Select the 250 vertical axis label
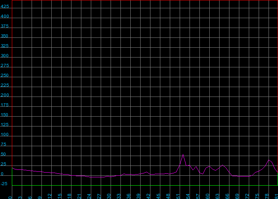The height and width of the screenshot is (199, 278). click(x=5, y=76)
